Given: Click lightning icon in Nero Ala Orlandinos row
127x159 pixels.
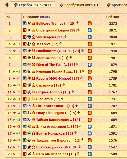Looking at the screenshot, I should pyautogui.click(x=90, y=154).
